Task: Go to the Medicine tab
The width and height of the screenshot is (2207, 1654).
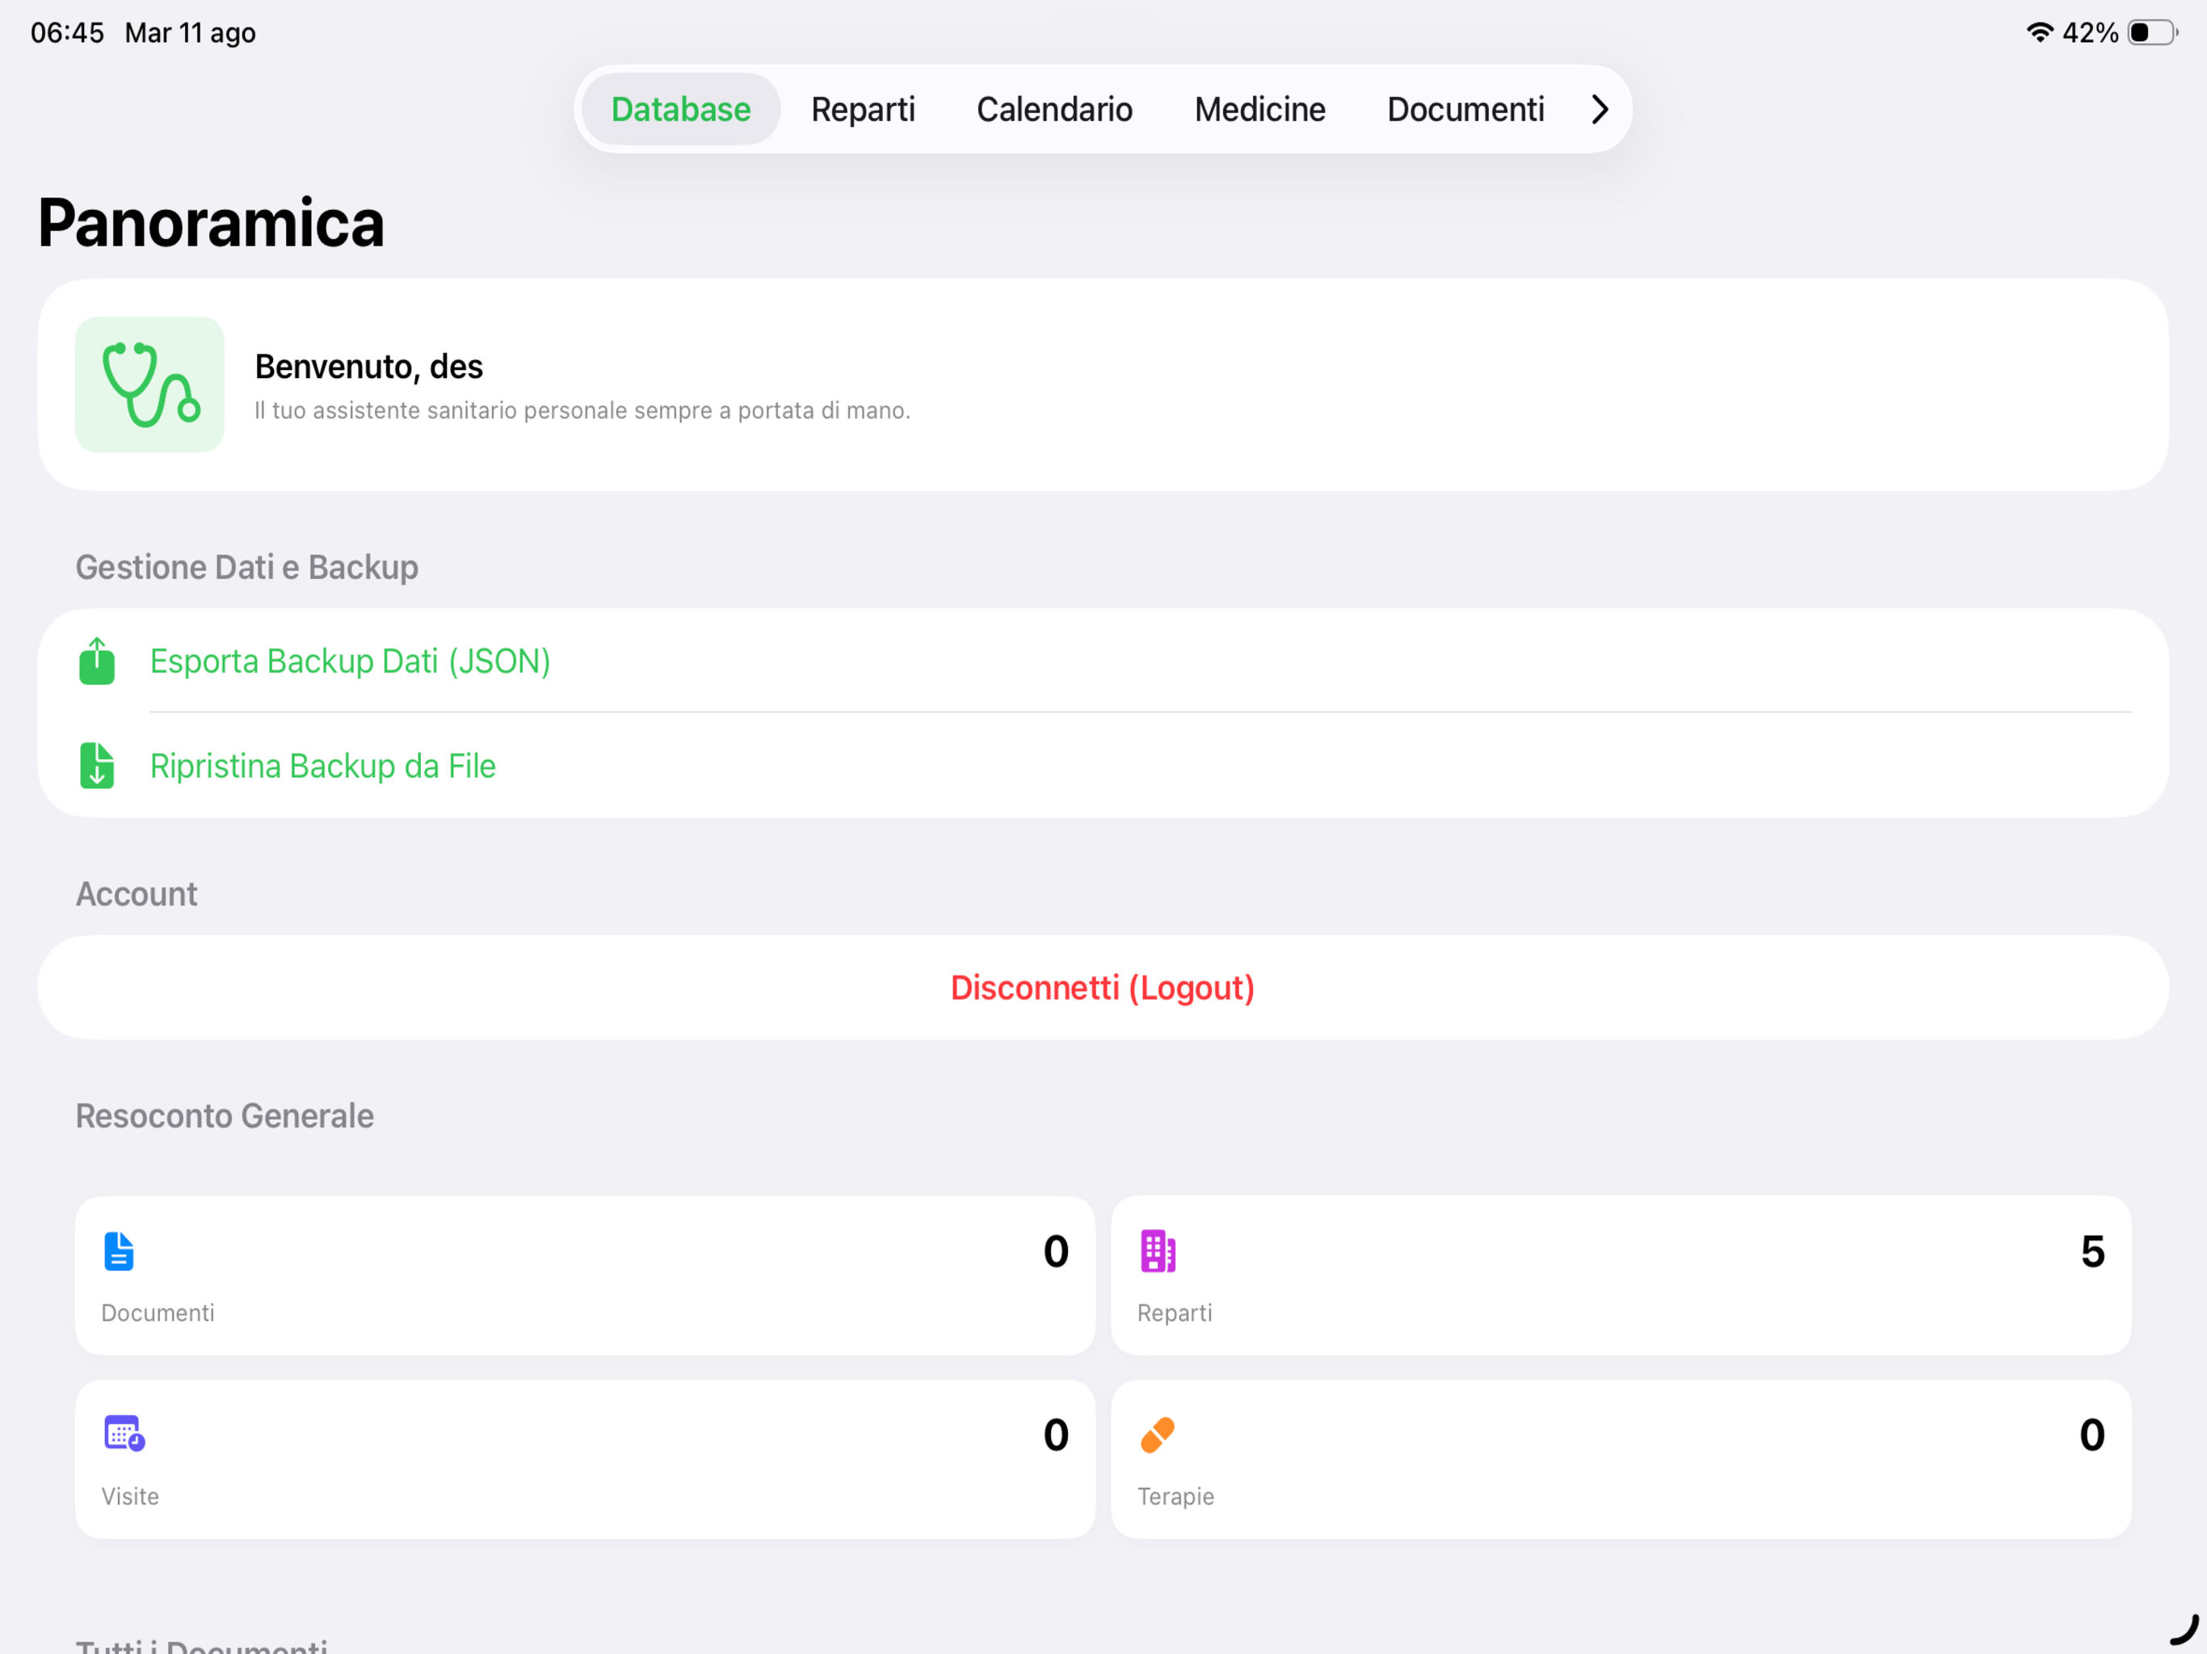Action: 1259,109
